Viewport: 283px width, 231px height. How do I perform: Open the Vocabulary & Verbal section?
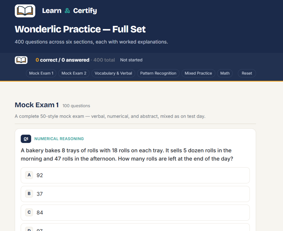point(113,73)
